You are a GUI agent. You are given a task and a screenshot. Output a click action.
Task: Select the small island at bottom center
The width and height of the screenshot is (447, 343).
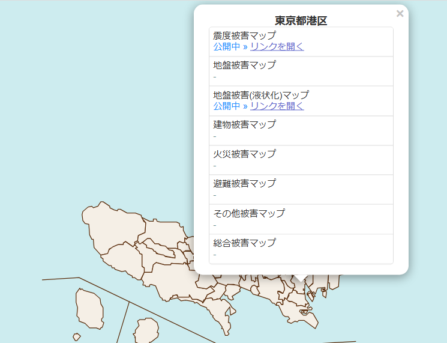click(146, 331)
